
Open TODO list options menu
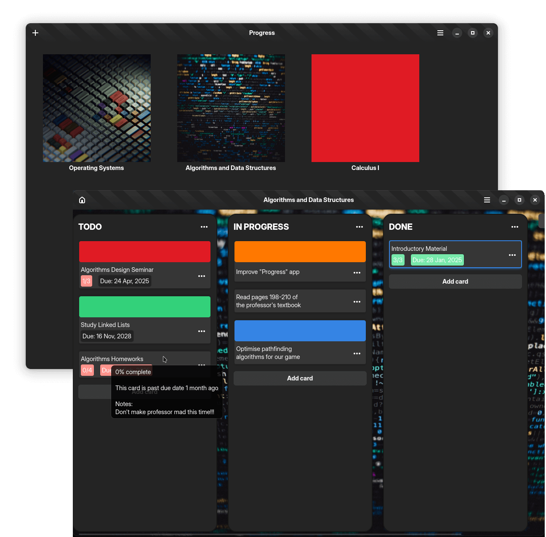204,227
